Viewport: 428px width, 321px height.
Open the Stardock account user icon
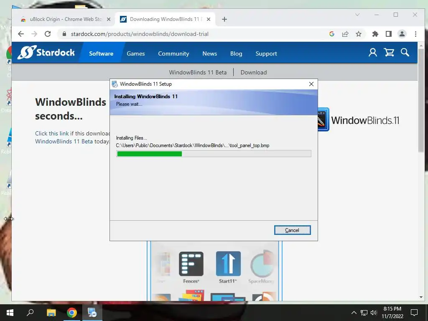coord(372,52)
